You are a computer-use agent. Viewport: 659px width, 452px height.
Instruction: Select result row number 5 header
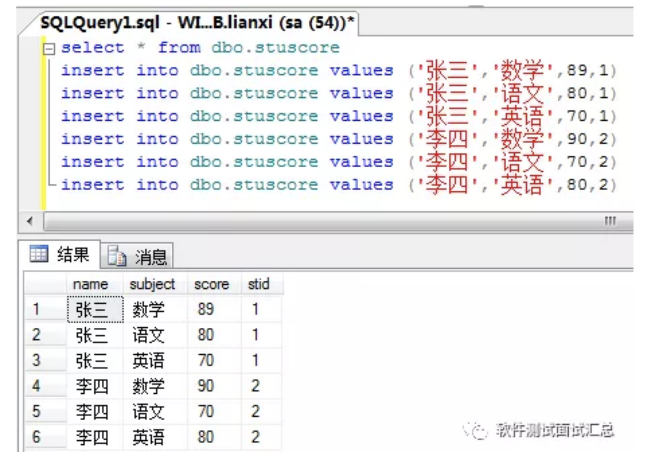tap(46, 411)
